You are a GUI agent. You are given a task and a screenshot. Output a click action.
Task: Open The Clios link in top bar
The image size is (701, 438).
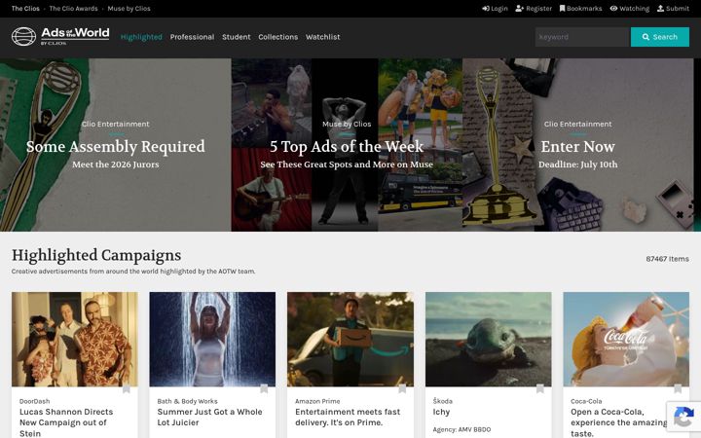click(x=25, y=9)
